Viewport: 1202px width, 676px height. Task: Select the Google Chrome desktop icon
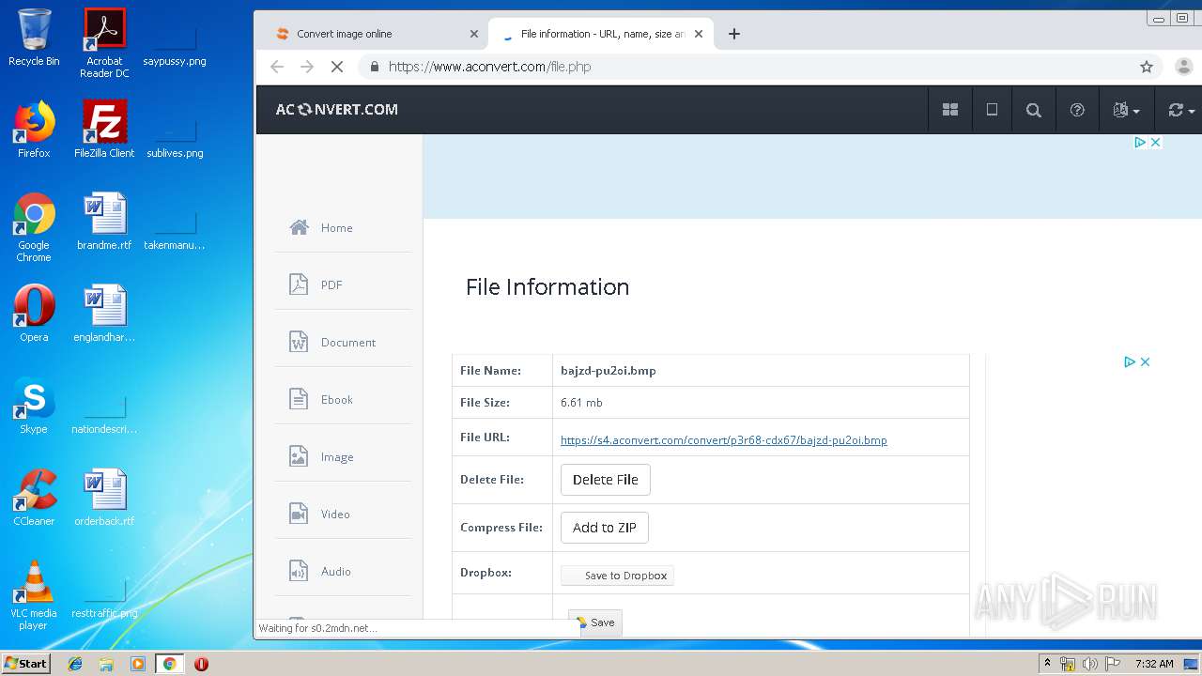(x=34, y=227)
